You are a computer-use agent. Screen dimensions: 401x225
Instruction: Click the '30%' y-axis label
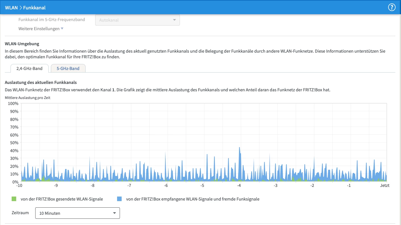pyautogui.click(x=14, y=158)
